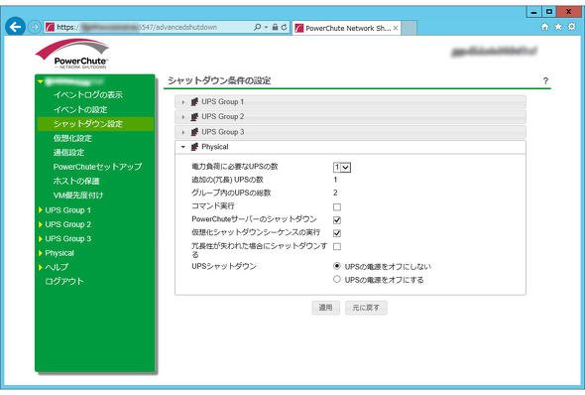Click the Physical group icon in panel header
Screen dimensions: 585x395
click(x=194, y=147)
